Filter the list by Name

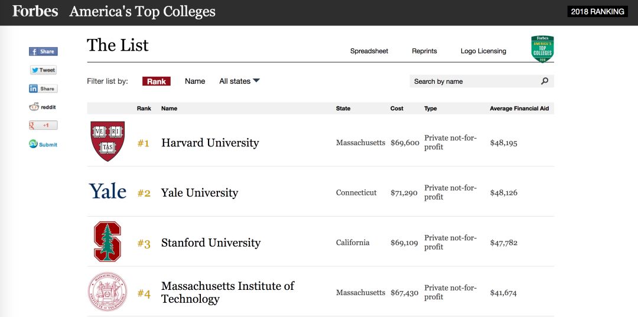[195, 81]
